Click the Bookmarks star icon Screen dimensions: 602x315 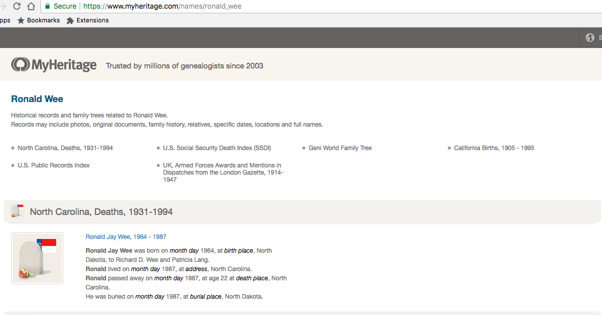21,20
